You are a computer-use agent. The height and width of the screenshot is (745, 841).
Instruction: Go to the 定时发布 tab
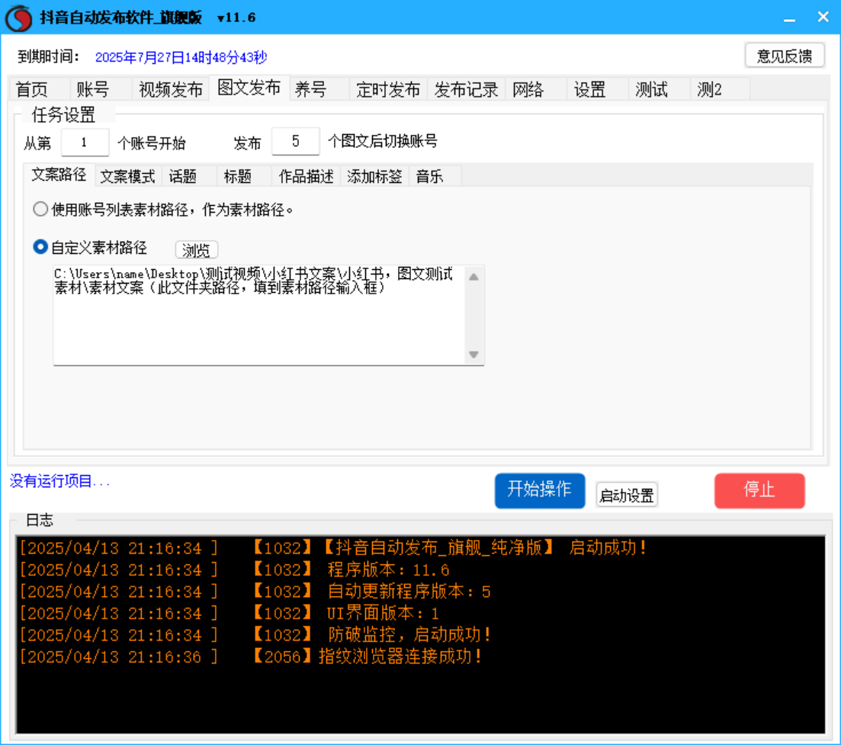point(388,89)
